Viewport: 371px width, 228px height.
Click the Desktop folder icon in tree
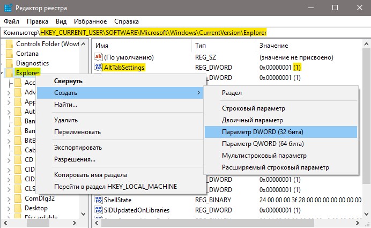[x=18, y=208]
